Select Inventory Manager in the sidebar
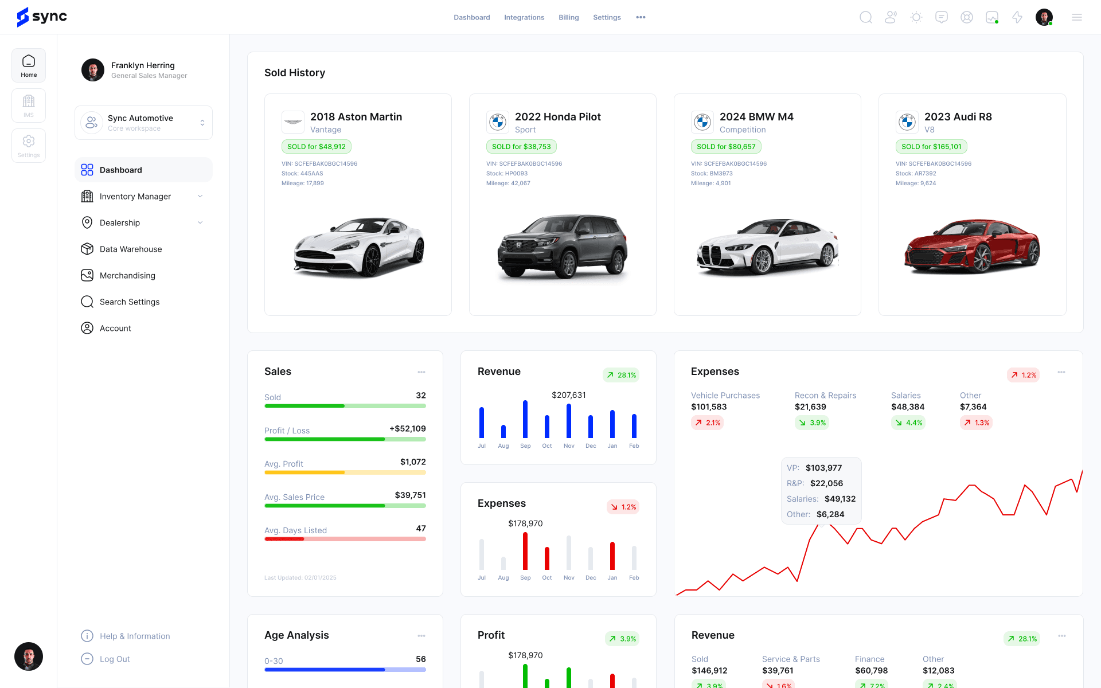Viewport: 1101px width, 688px height. coord(143,196)
